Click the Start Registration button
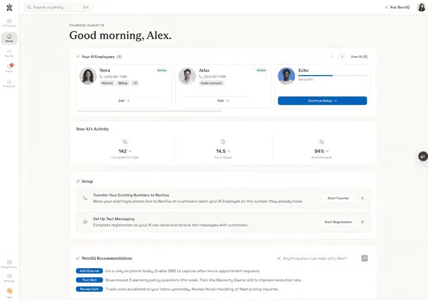The width and height of the screenshot is (428, 300). (338, 222)
